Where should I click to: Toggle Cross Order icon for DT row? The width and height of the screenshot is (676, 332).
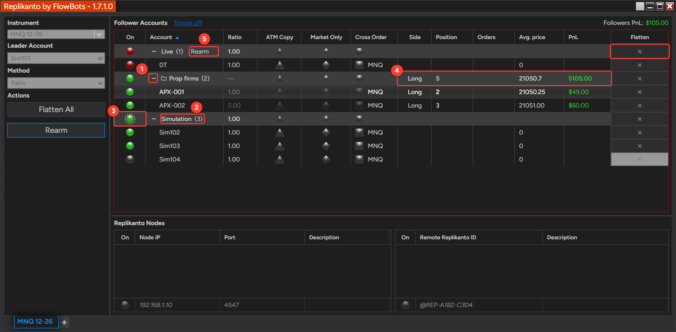coord(359,65)
